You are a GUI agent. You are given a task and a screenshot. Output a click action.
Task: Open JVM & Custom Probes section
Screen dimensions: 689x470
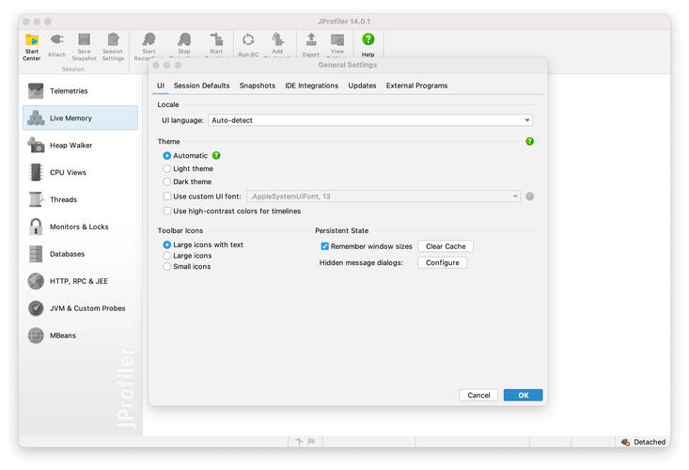tap(81, 309)
